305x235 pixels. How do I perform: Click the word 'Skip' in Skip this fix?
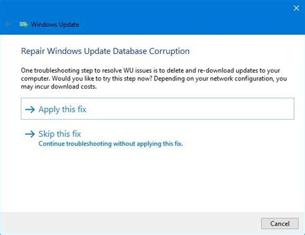pyautogui.click(x=46, y=134)
